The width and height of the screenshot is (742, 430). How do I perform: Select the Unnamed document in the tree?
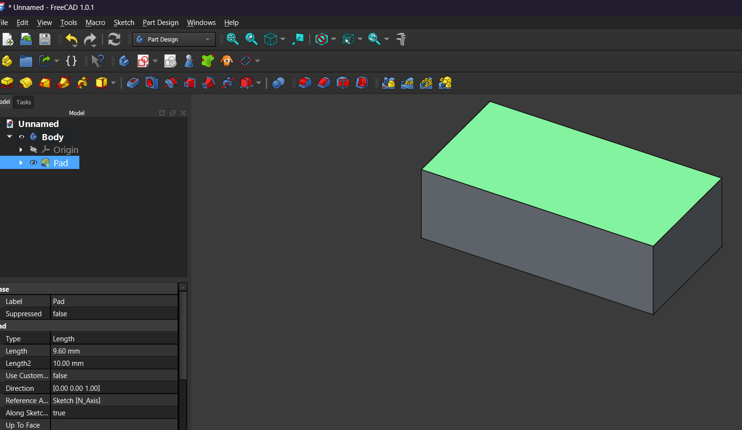click(x=39, y=124)
